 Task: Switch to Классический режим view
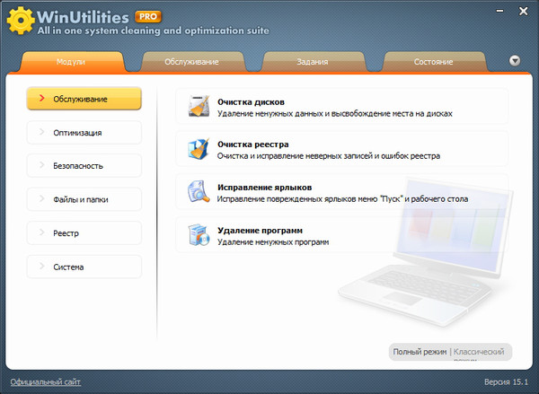(482, 352)
